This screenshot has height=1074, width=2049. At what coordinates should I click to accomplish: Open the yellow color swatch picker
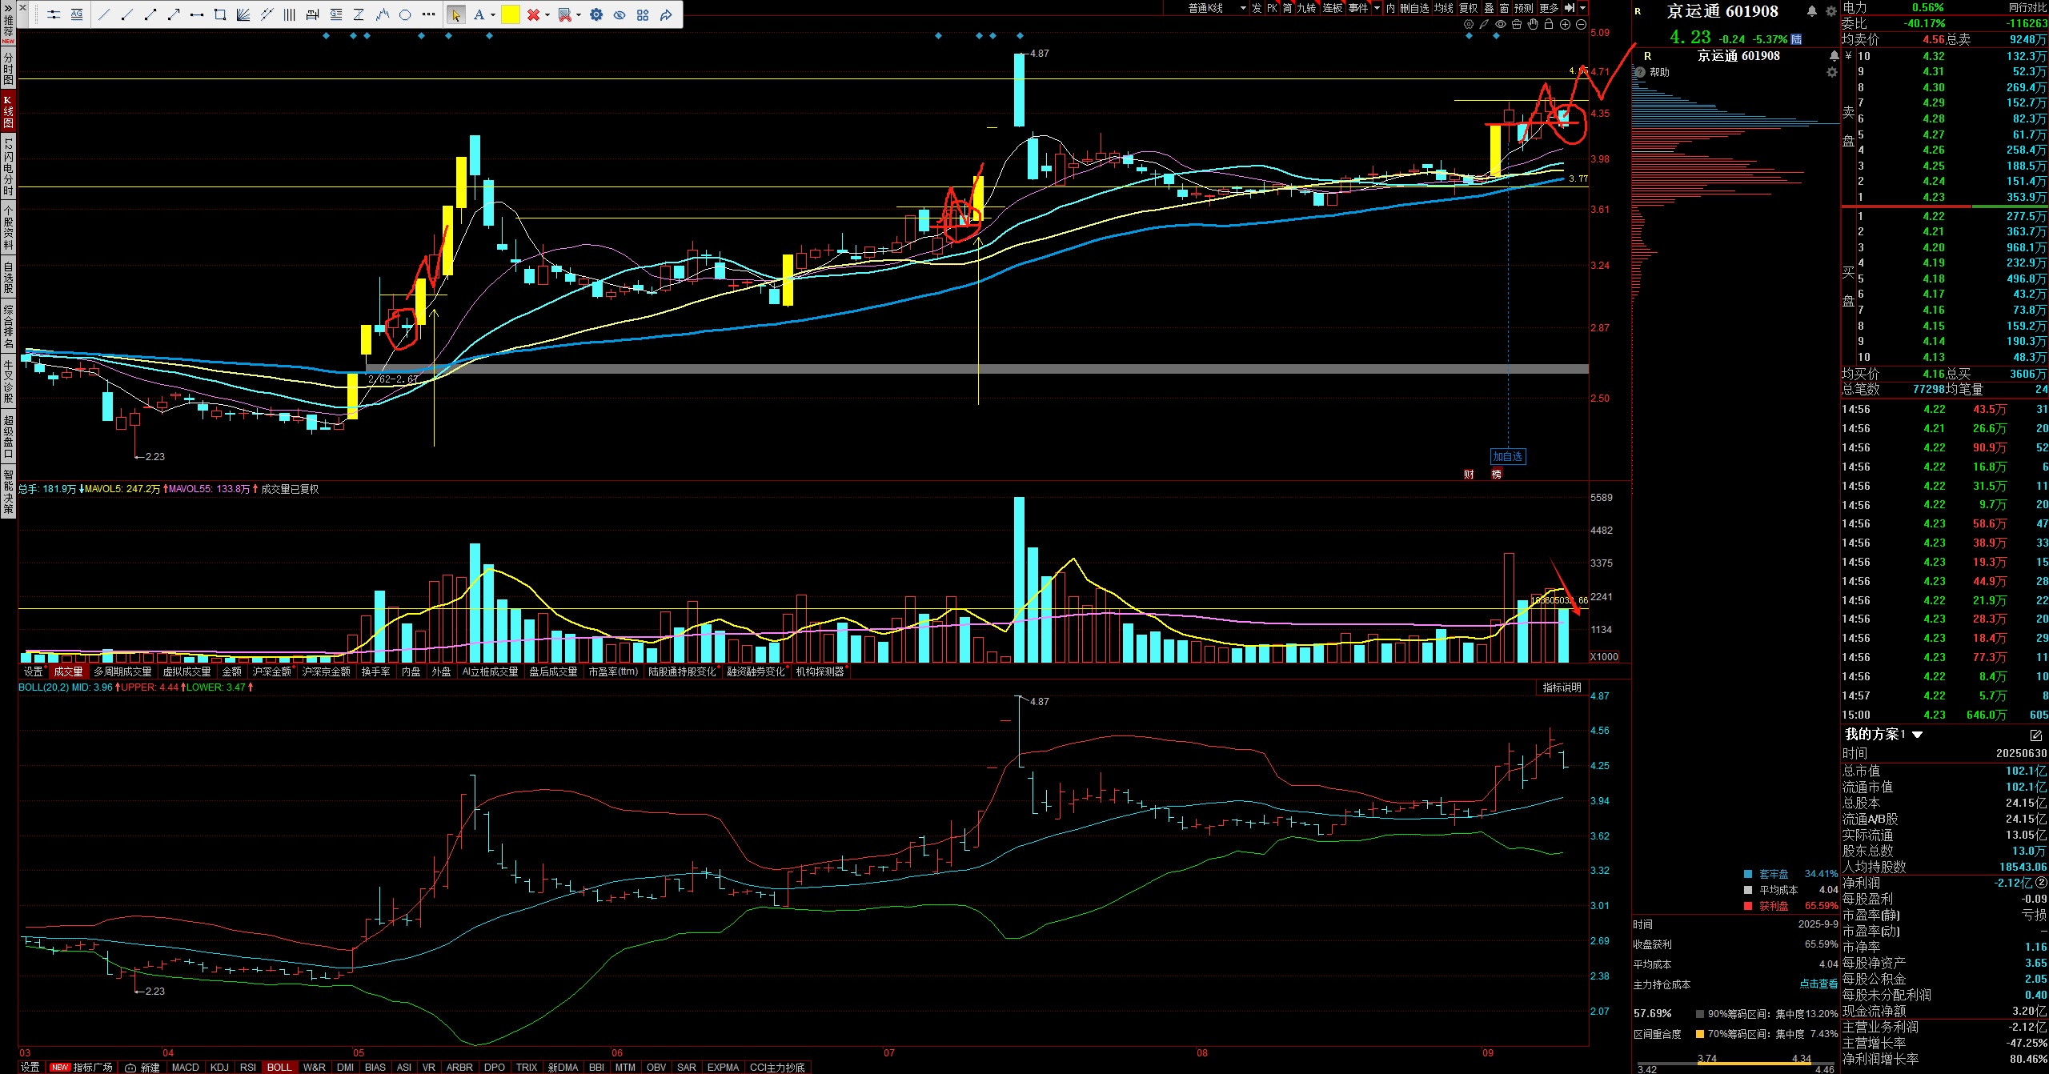[x=510, y=14]
